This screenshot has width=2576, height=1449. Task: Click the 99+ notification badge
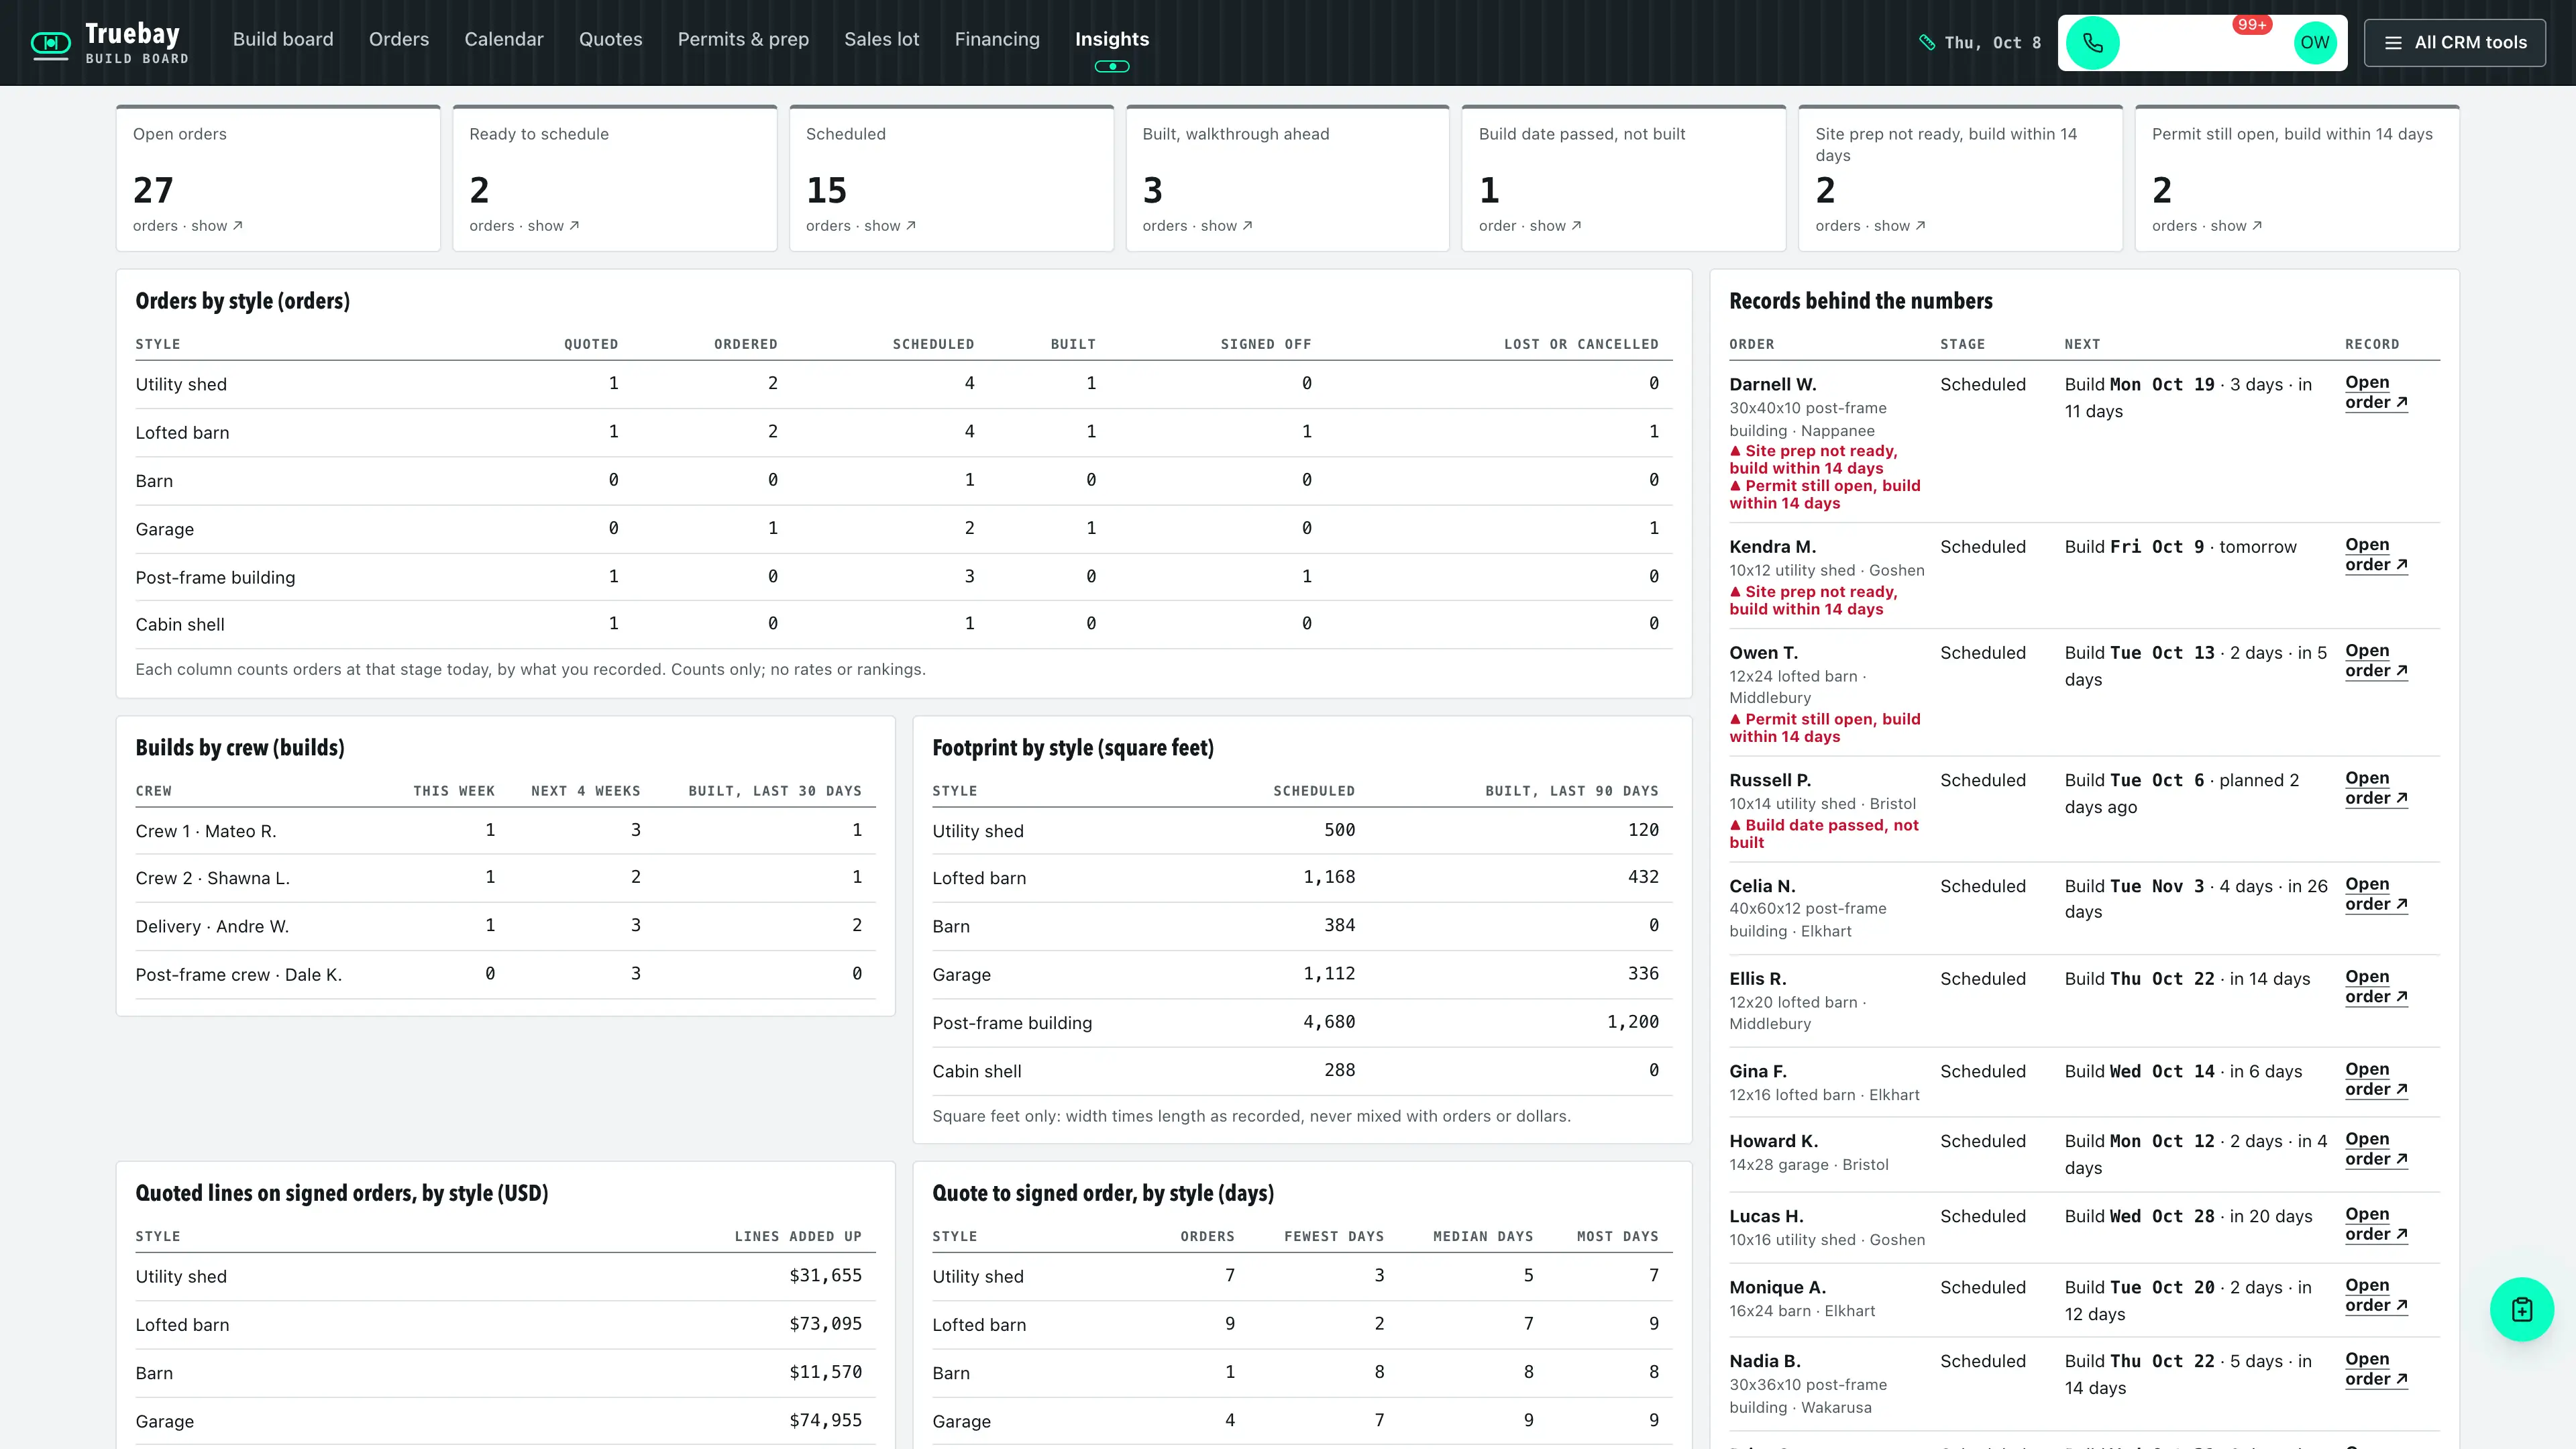point(2252,25)
